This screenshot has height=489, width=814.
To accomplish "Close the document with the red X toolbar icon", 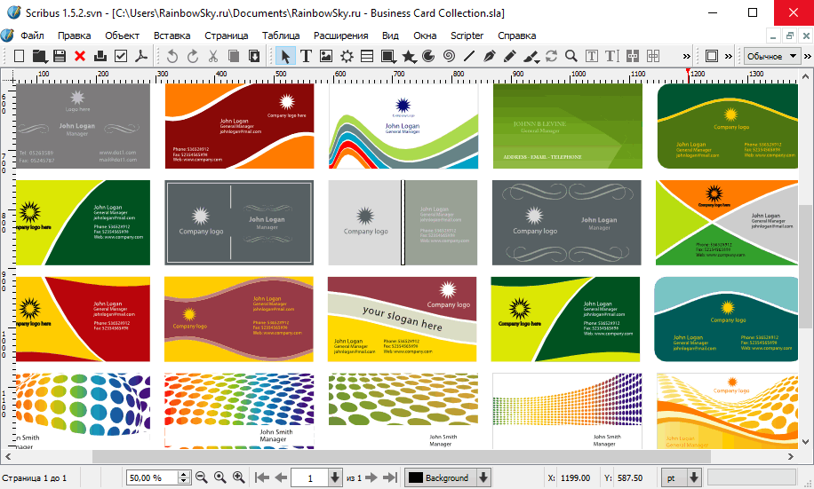I will coord(80,56).
